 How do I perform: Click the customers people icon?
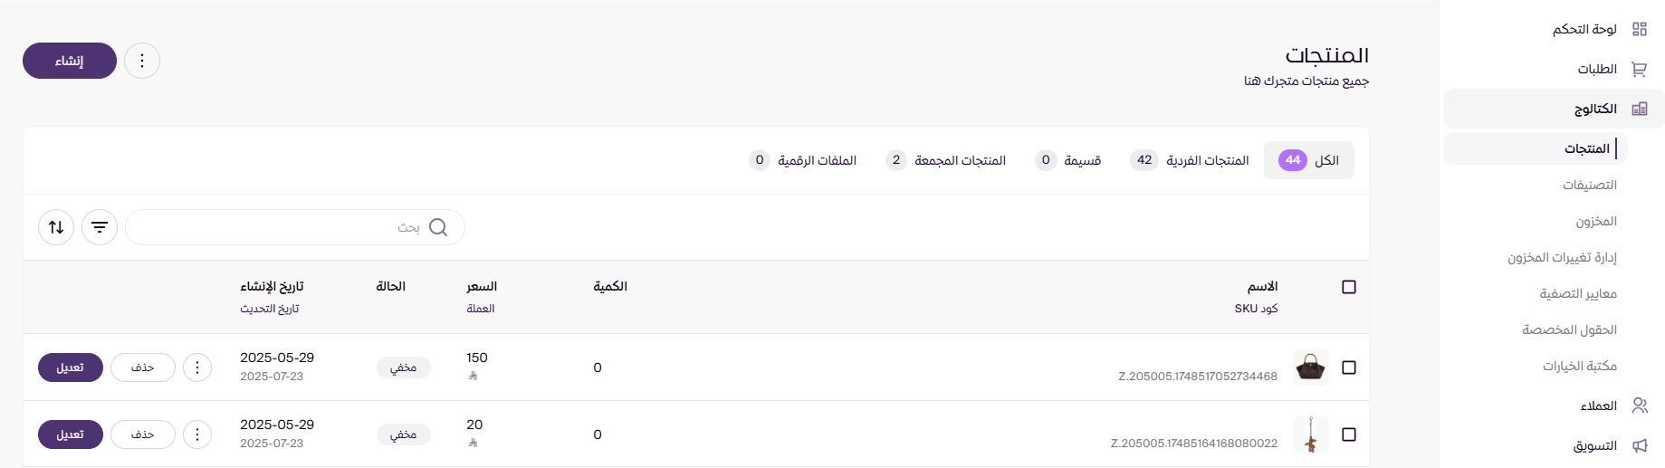1639,406
